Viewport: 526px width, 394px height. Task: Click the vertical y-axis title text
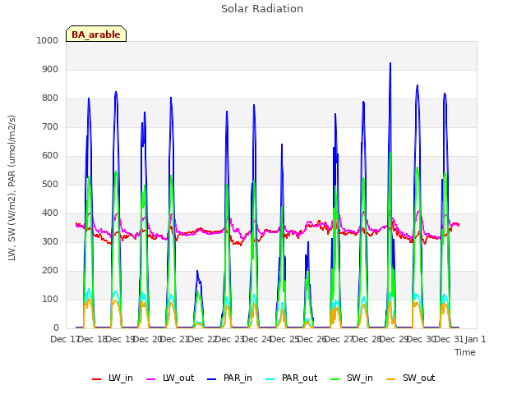[12, 188]
